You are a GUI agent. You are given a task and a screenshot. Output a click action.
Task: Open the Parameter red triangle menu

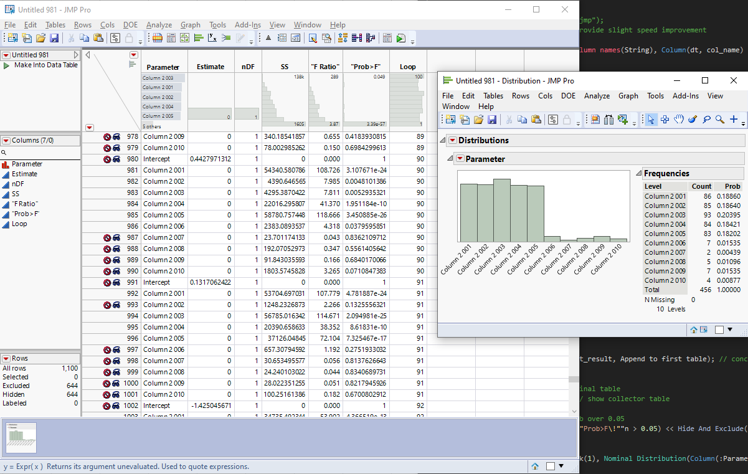click(460, 159)
